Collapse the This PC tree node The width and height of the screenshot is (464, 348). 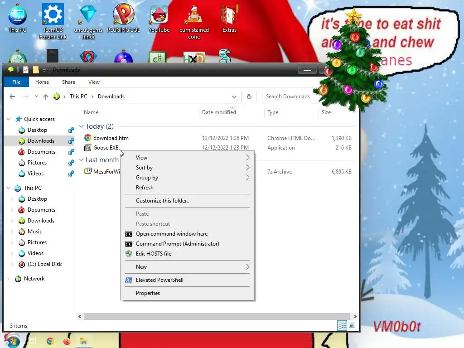pos(9,188)
